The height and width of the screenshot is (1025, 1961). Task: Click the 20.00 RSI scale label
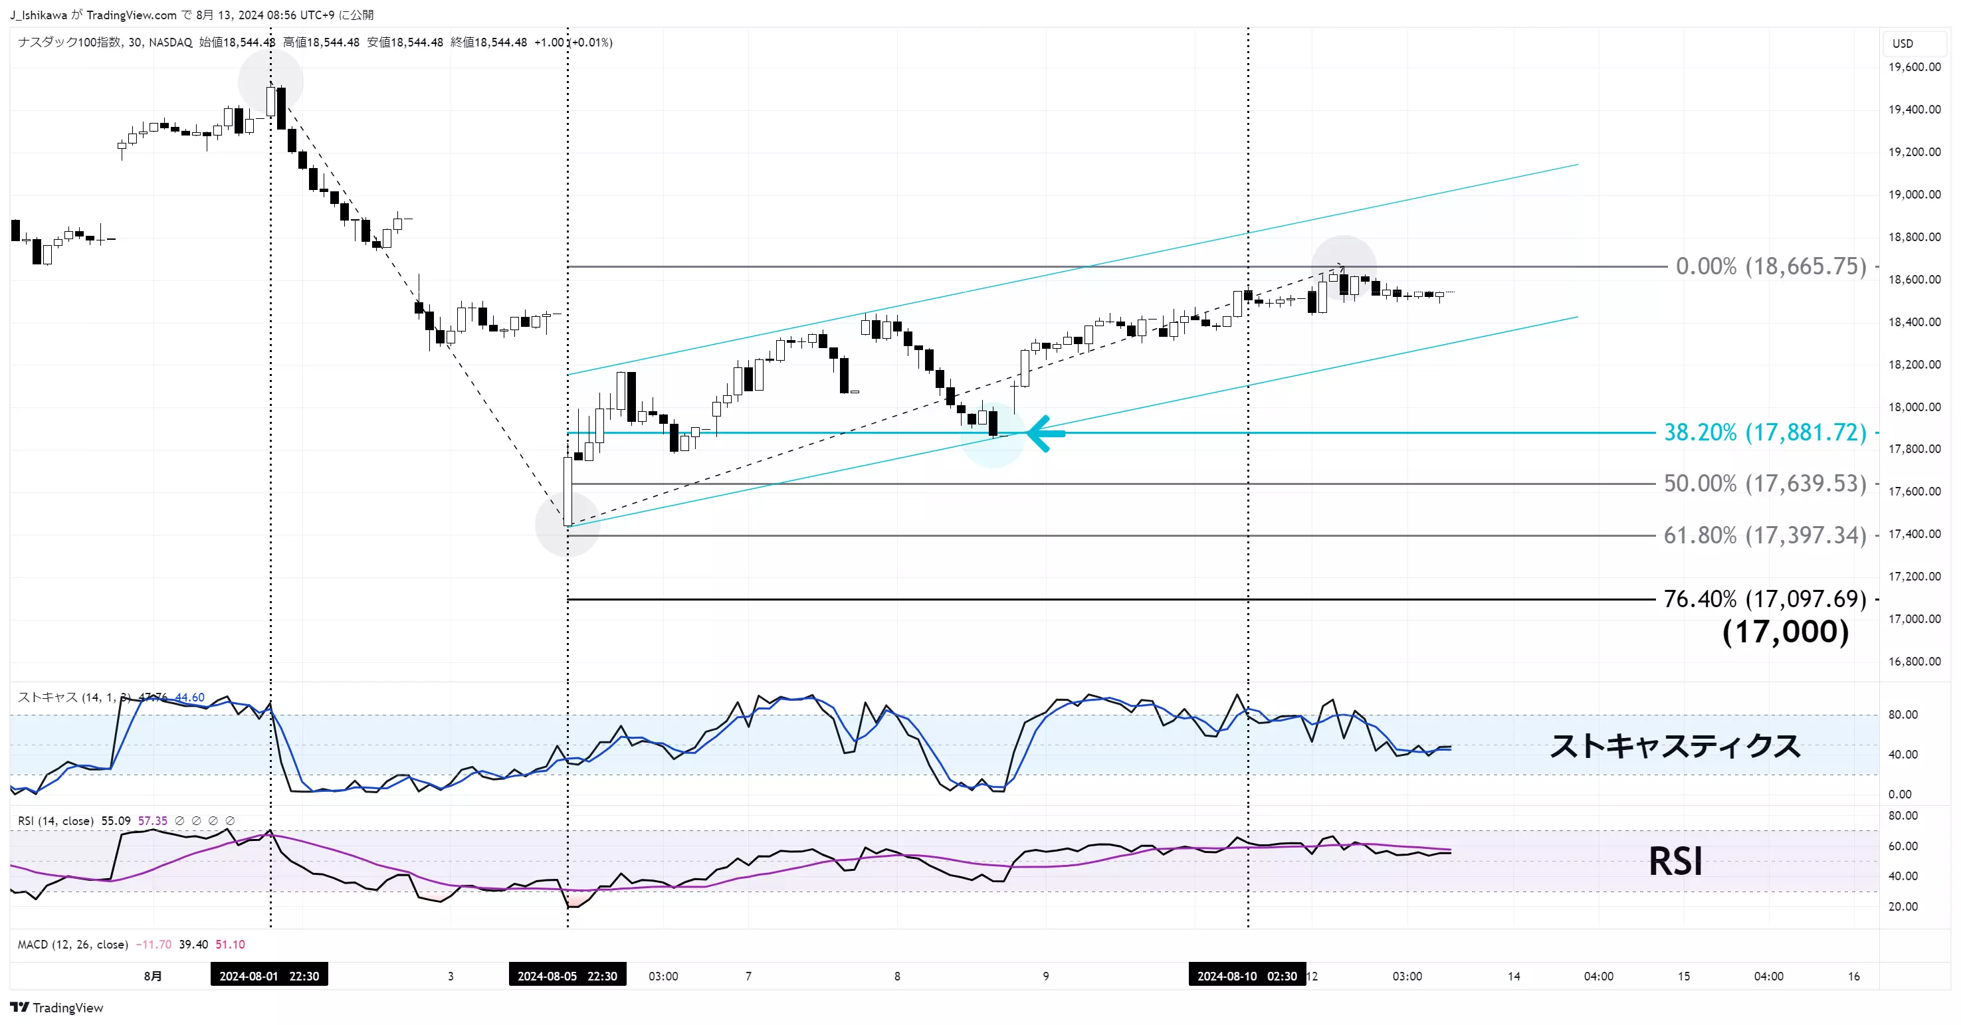coord(1903,906)
